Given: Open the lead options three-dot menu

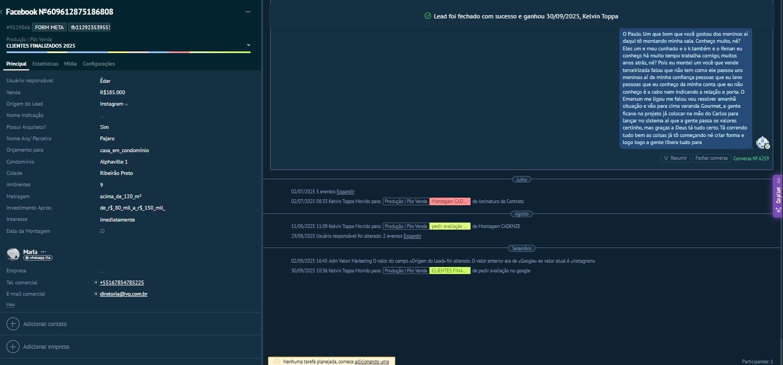Looking at the screenshot, I should 248,11.
